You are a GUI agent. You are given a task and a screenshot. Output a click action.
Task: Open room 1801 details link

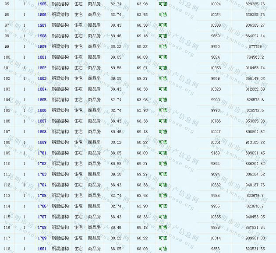click(42, 57)
